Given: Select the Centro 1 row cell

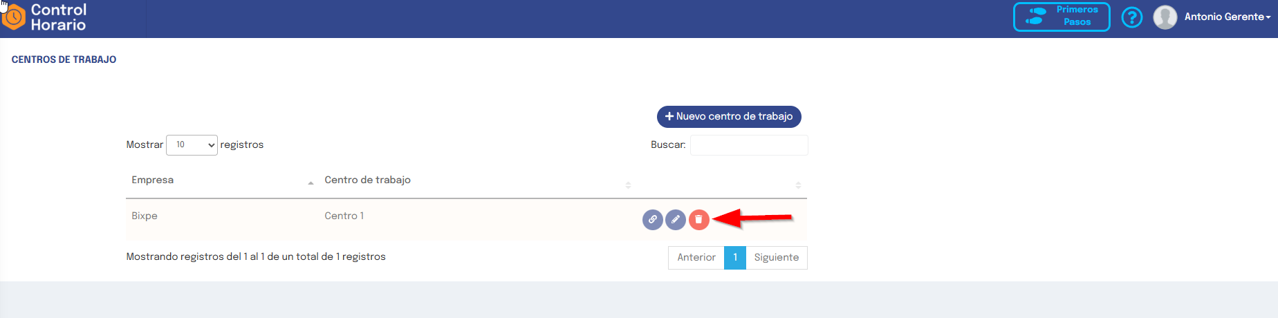Looking at the screenshot, I should (344, 216).
